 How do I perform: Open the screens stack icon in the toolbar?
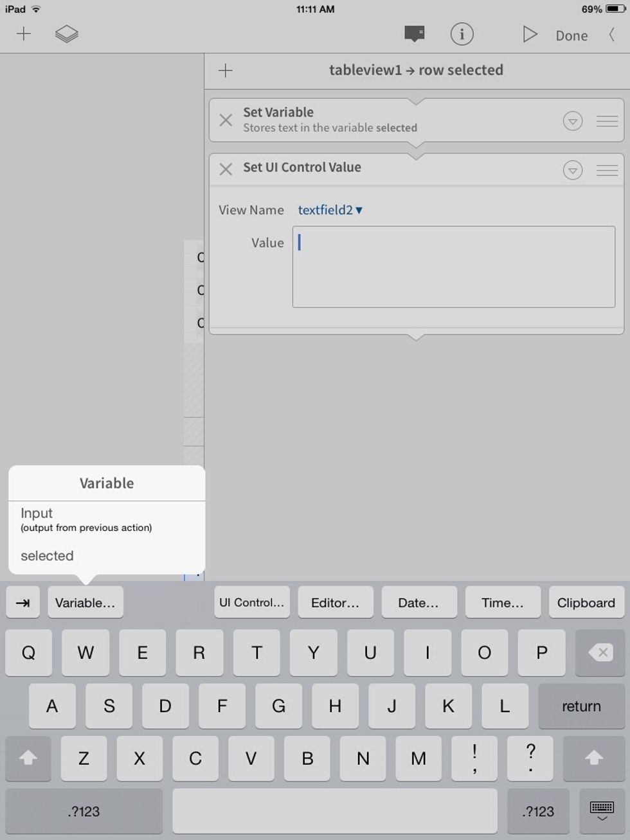pos(67,34)
